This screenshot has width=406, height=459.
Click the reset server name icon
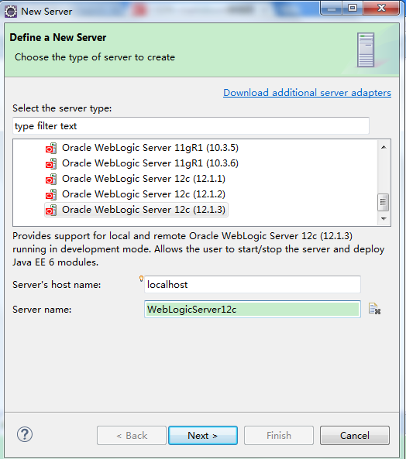tap(375, 309)
